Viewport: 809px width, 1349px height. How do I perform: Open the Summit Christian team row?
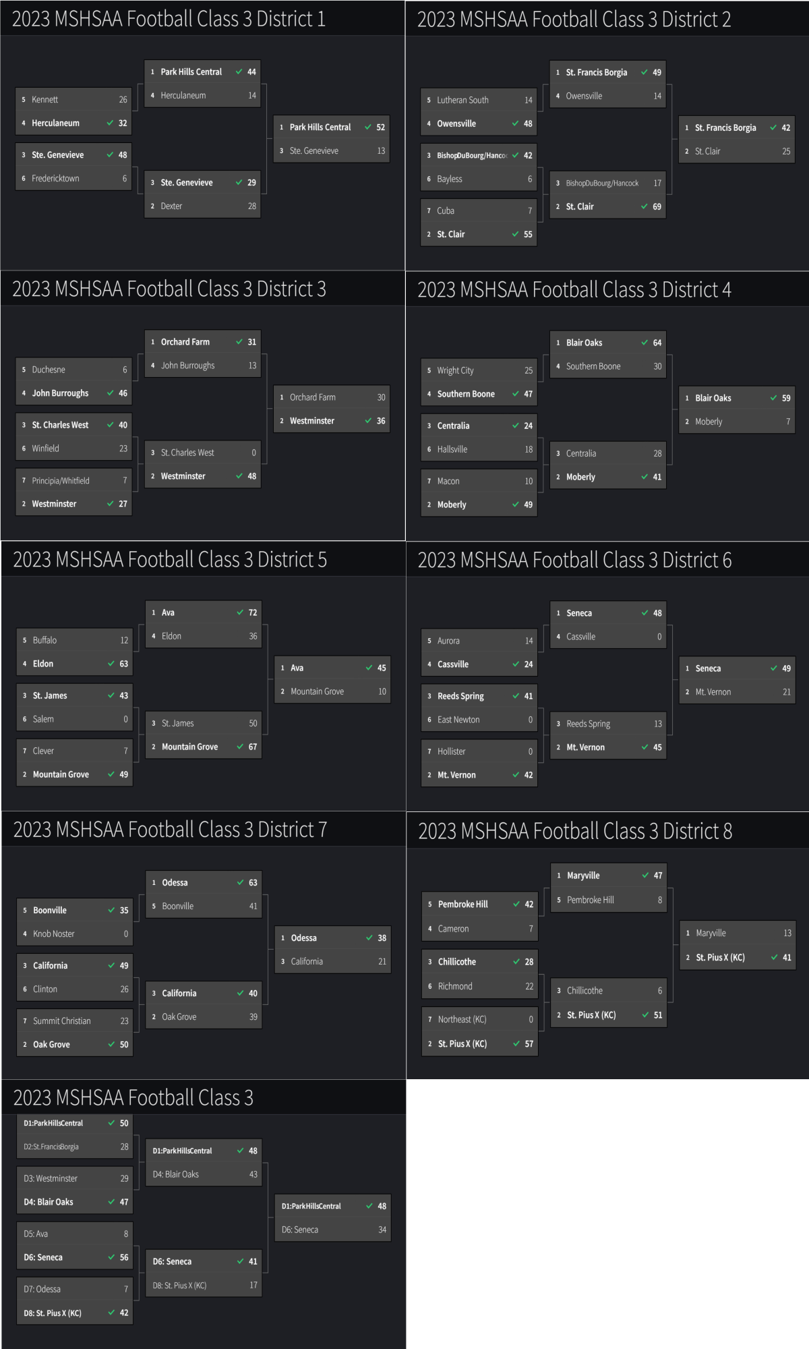coord(74,1021)
